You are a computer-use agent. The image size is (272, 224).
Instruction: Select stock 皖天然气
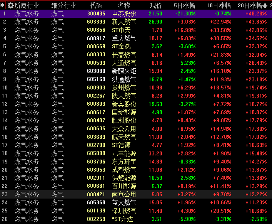[x=124, y=137]
